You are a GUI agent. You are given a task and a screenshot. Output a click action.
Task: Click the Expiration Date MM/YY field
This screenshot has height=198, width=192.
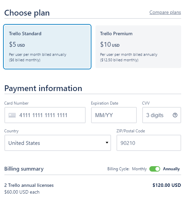coord(114,115)
